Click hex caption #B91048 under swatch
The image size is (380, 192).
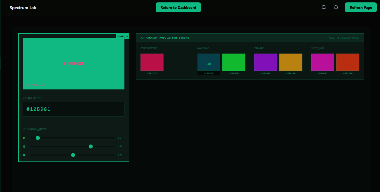click(x=152, y=73)
